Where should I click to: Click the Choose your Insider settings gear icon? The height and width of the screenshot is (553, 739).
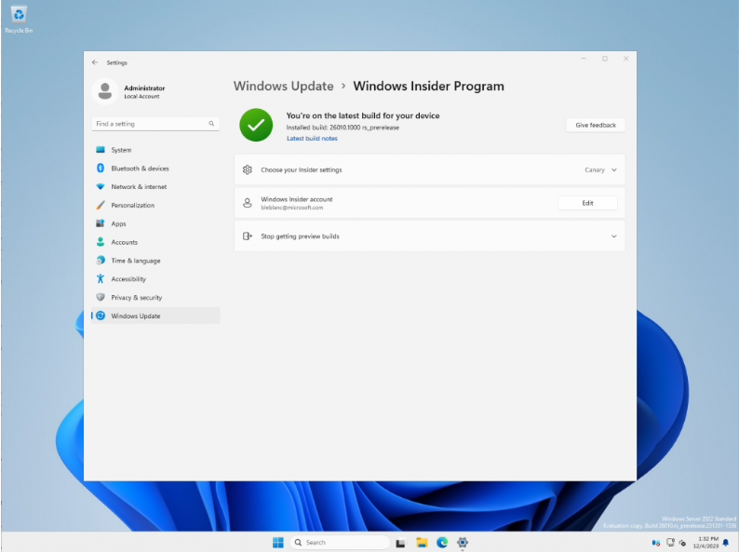pos(247,169)
